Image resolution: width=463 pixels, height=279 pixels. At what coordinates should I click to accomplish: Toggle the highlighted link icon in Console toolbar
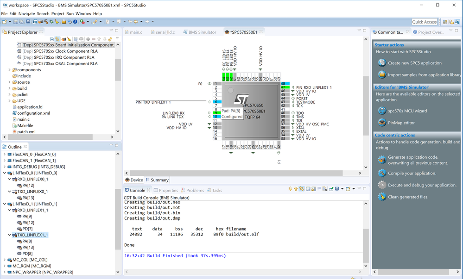coord(301,189)
